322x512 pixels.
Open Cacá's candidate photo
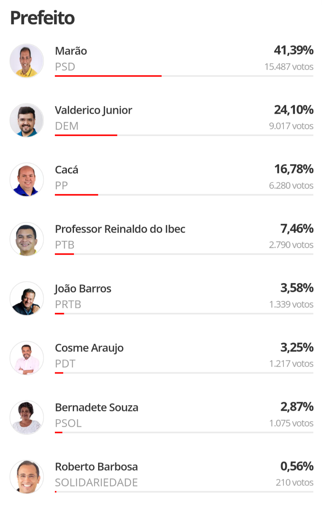(x=27, y=180)
